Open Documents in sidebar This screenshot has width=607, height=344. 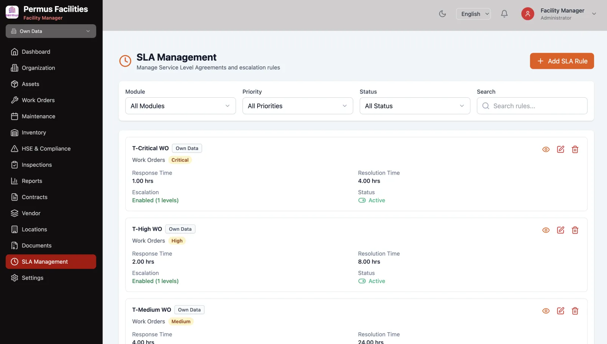pyautogui.click(x=51, y=245)
